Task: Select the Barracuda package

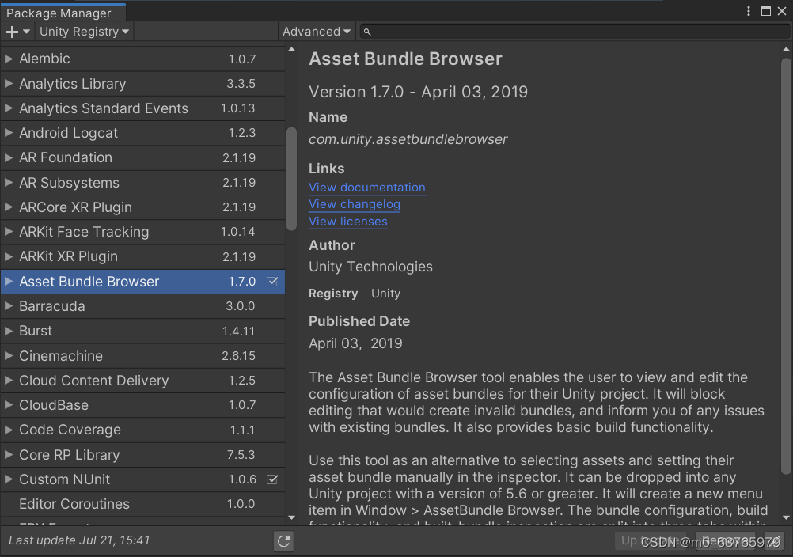Action: coord(142,306)
